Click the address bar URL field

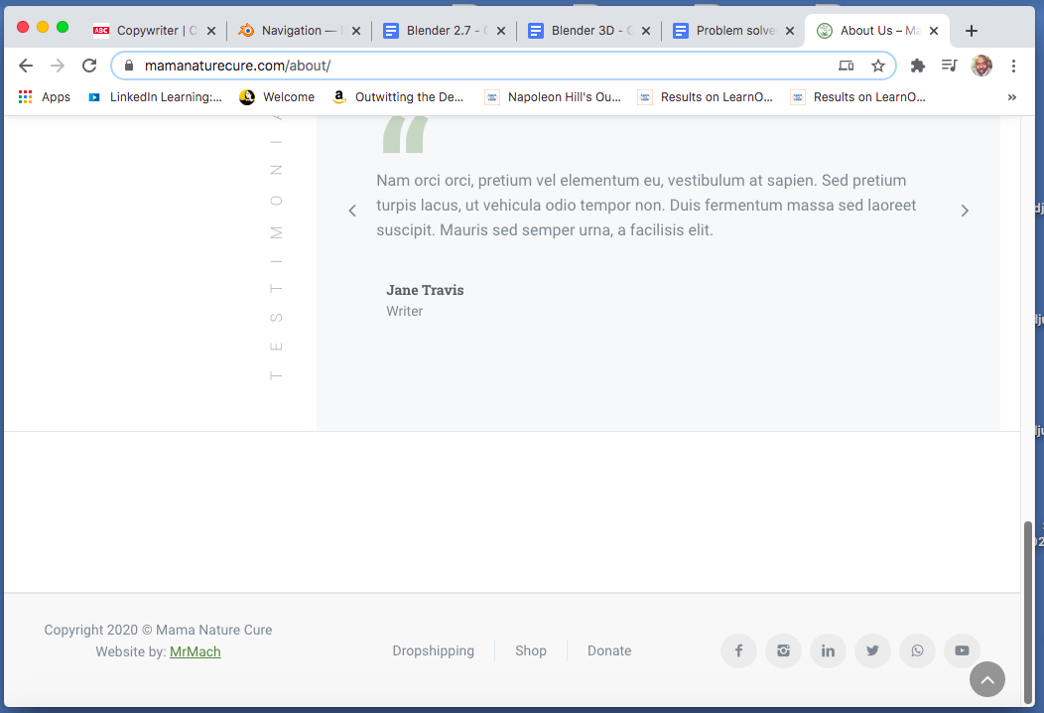click(x=476, y=66)
